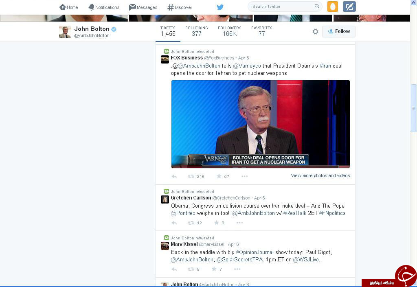Click the Discover hash icon

point(171,7)
